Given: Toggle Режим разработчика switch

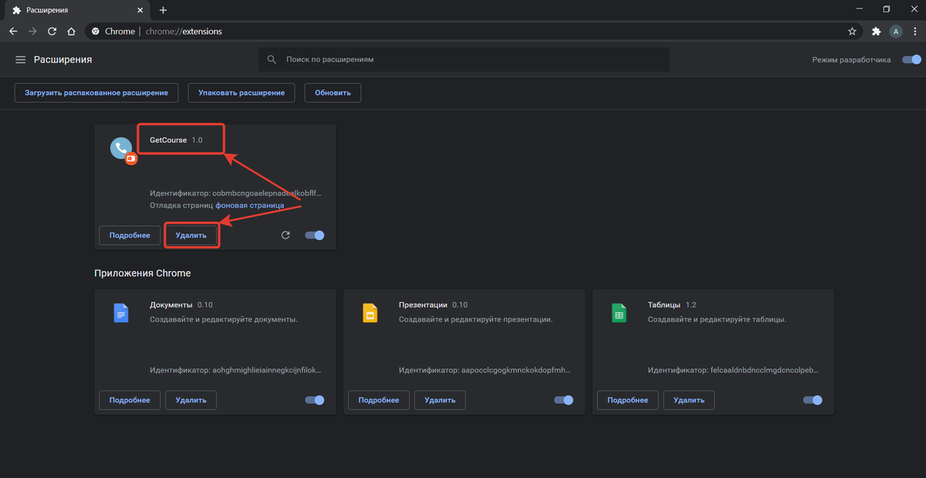Looking at the screenshot, I should pyautogui.click(x=911, y=59).
